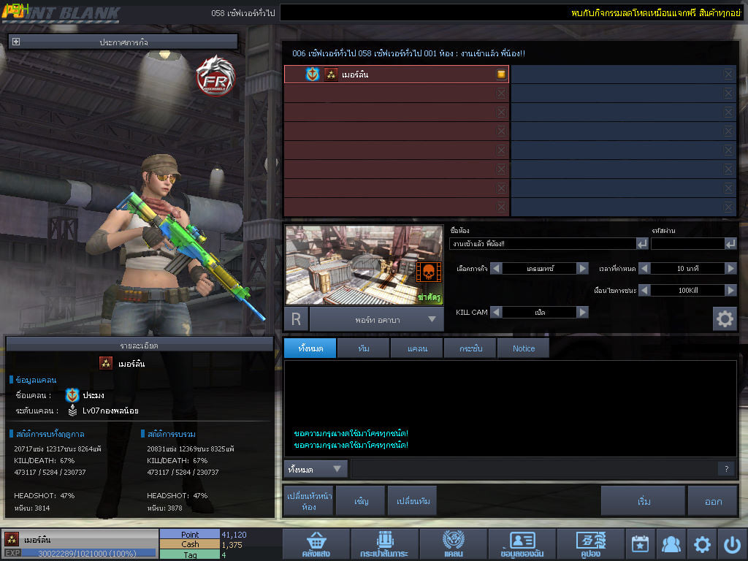748x561 pixels.
Task: Click the Lv07กองพลน้อย clan level text
Action: tap(110, 411)
